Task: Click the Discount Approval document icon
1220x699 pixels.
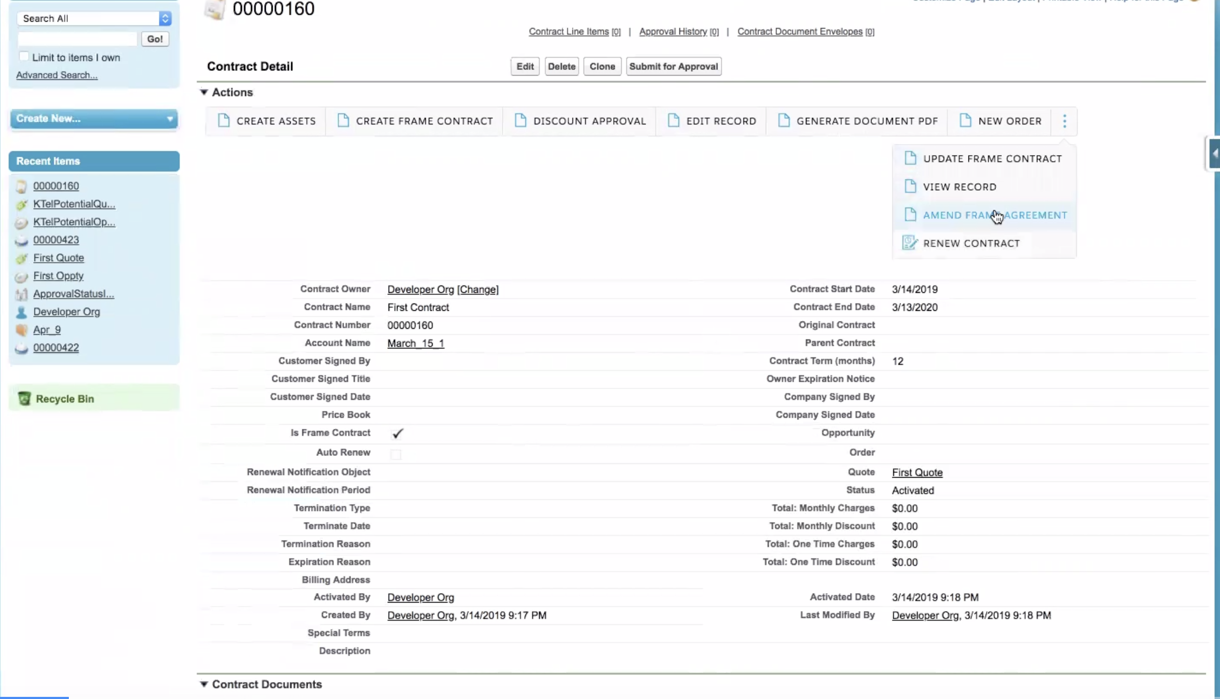Action: pyautogui.click(x=521, y=121)
